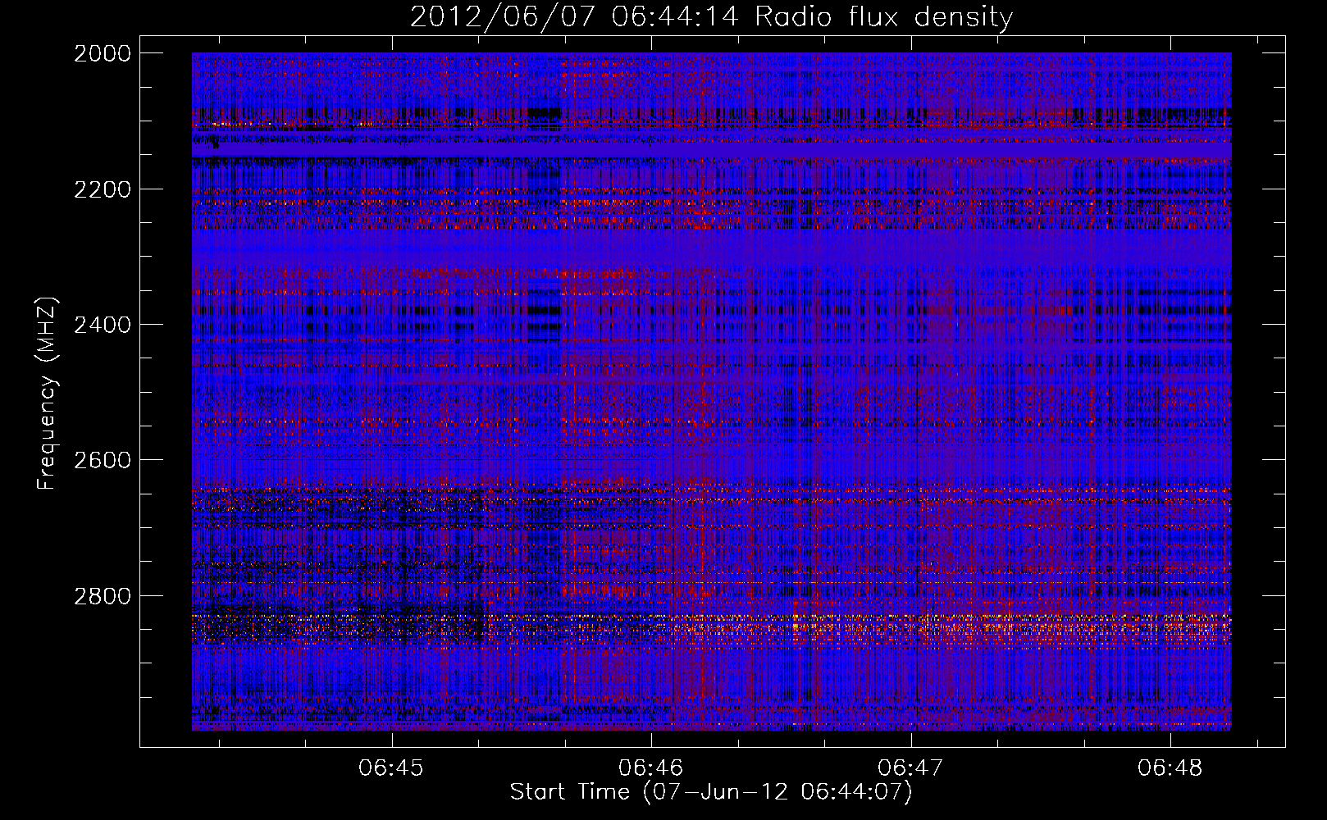Select the 06:45 time axis label

(x=392, y=768)
